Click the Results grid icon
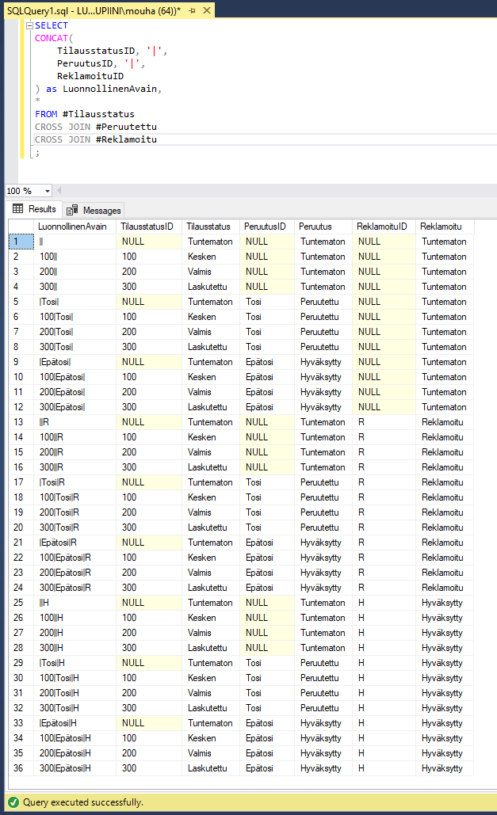Screen dimensions: 497x815 [17, 209]
